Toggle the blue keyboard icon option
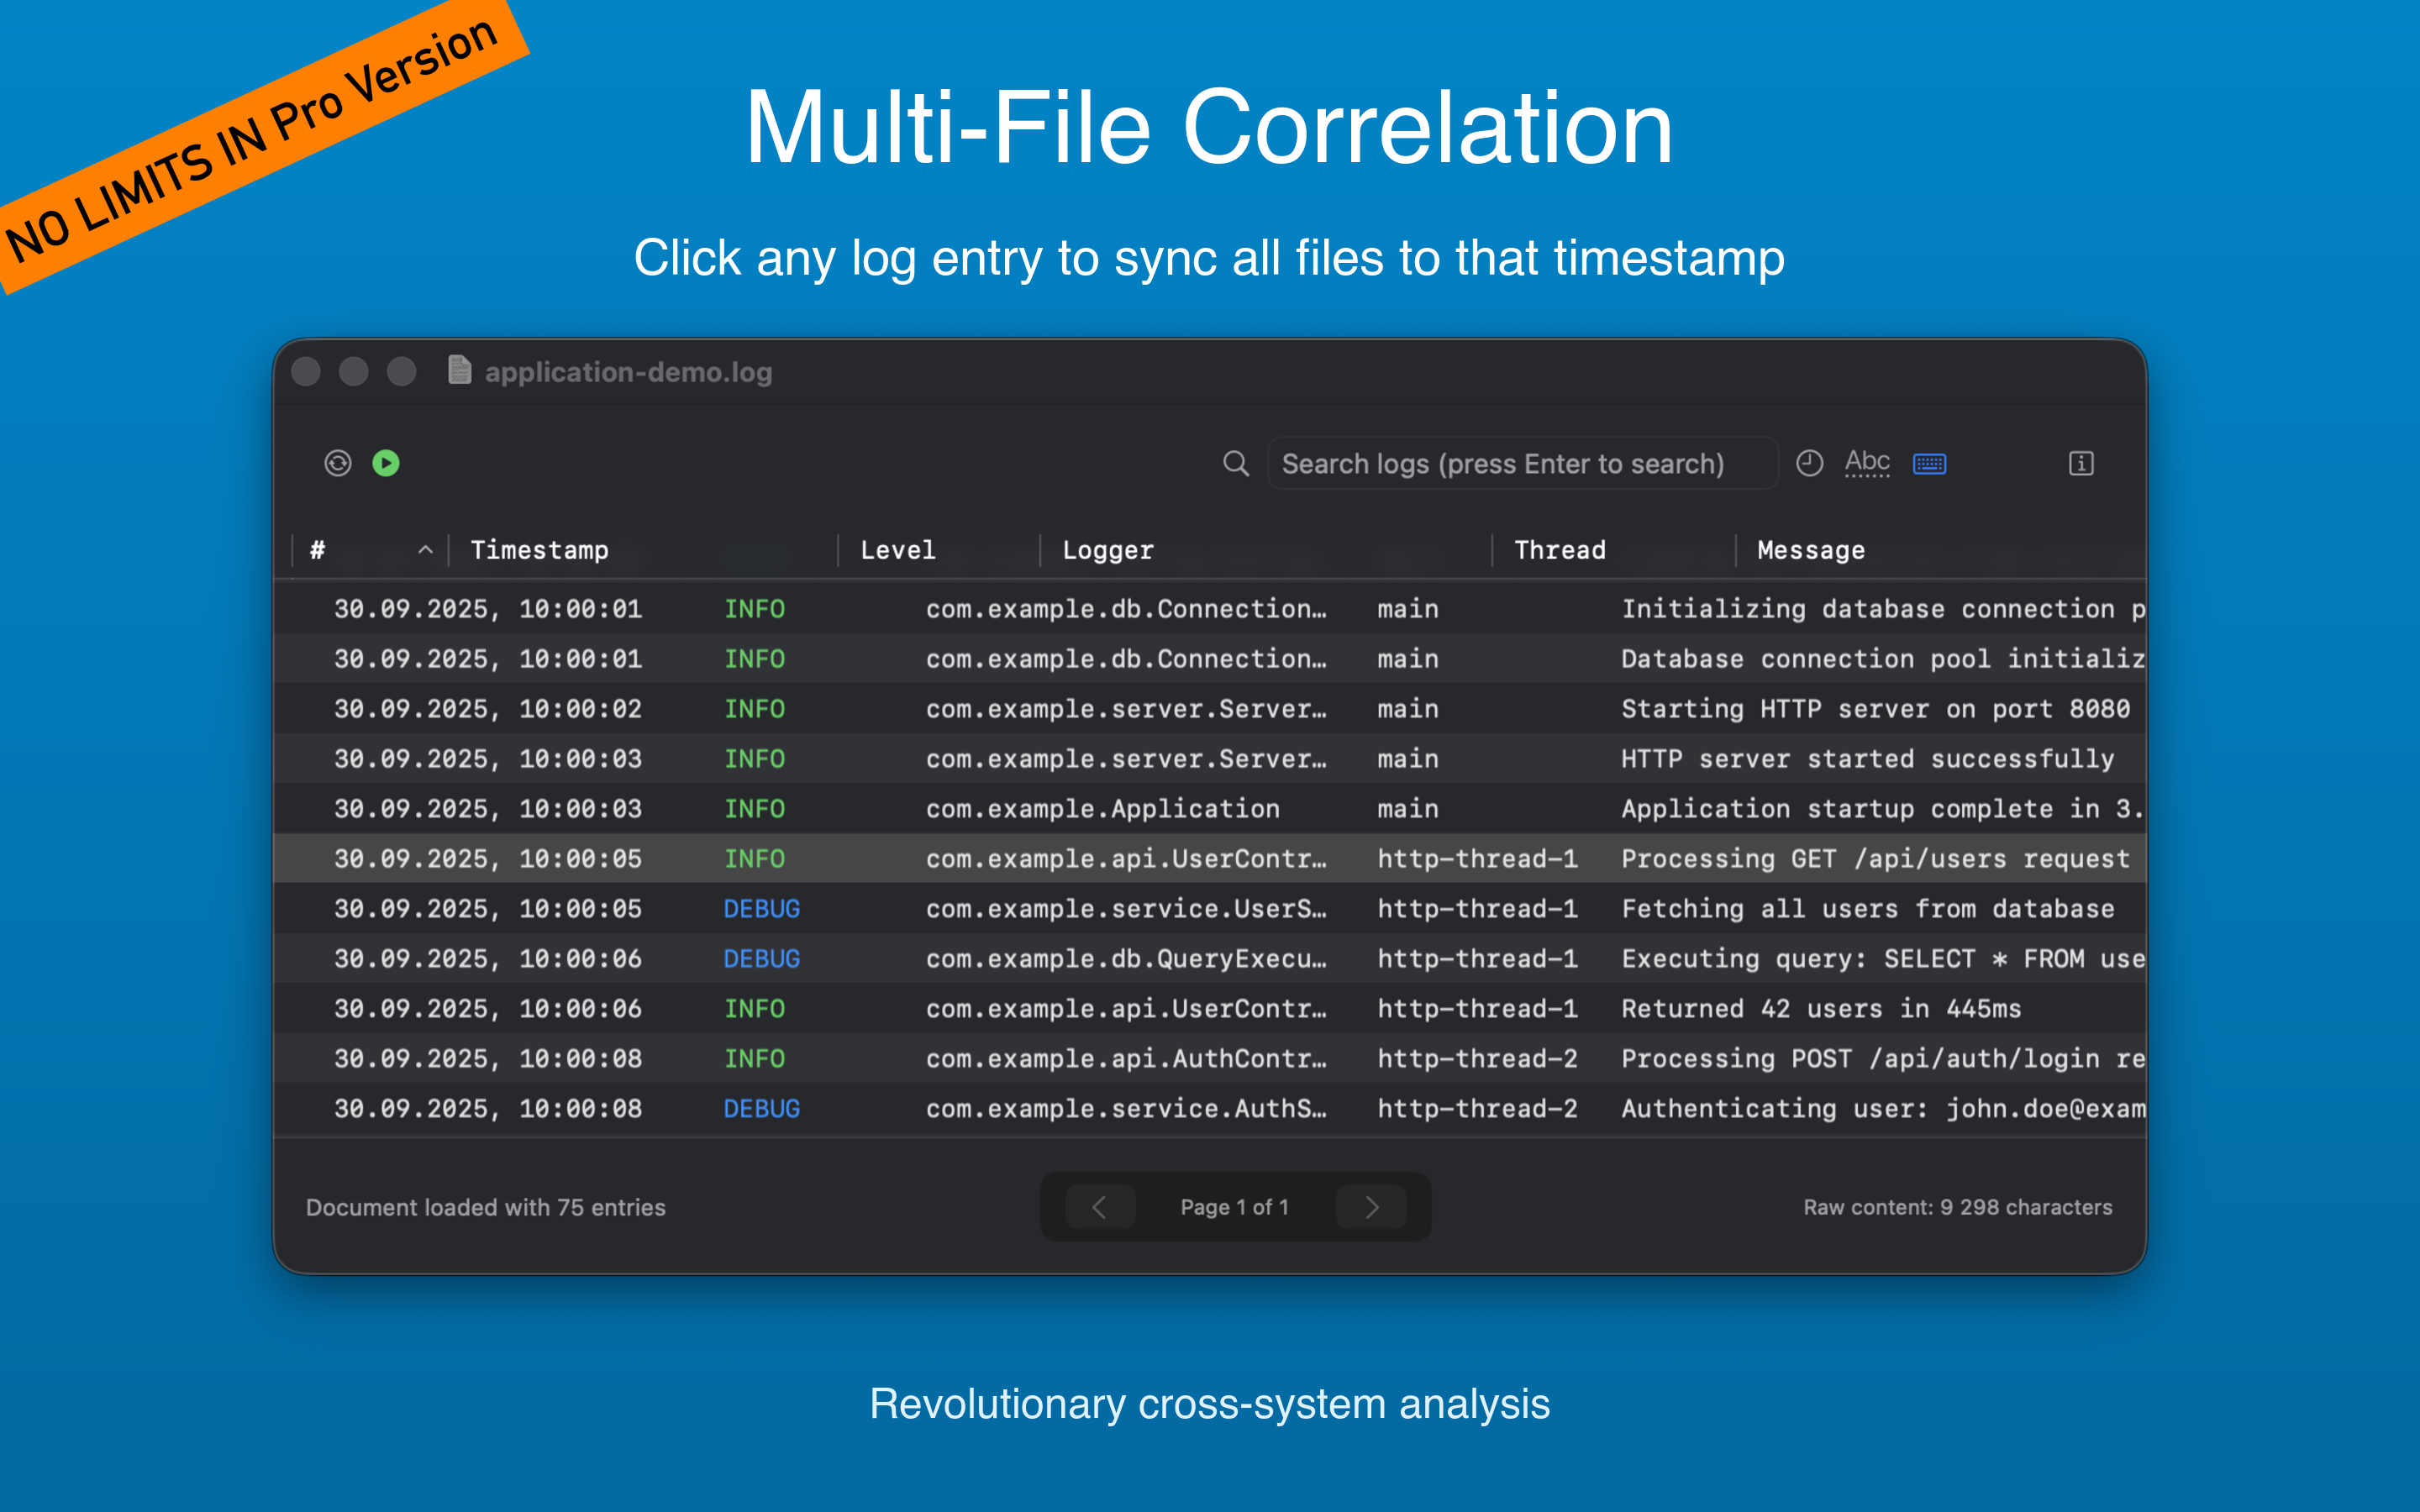 click(1929, 463)
